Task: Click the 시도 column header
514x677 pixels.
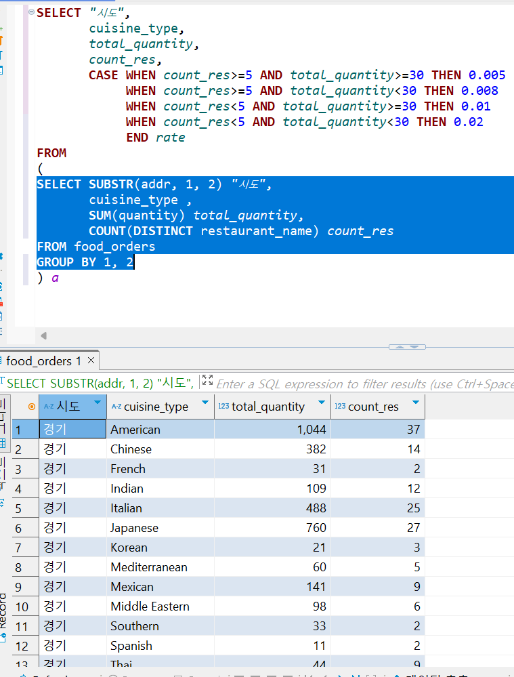Action: pyautogui.click(x=72, y=407)
